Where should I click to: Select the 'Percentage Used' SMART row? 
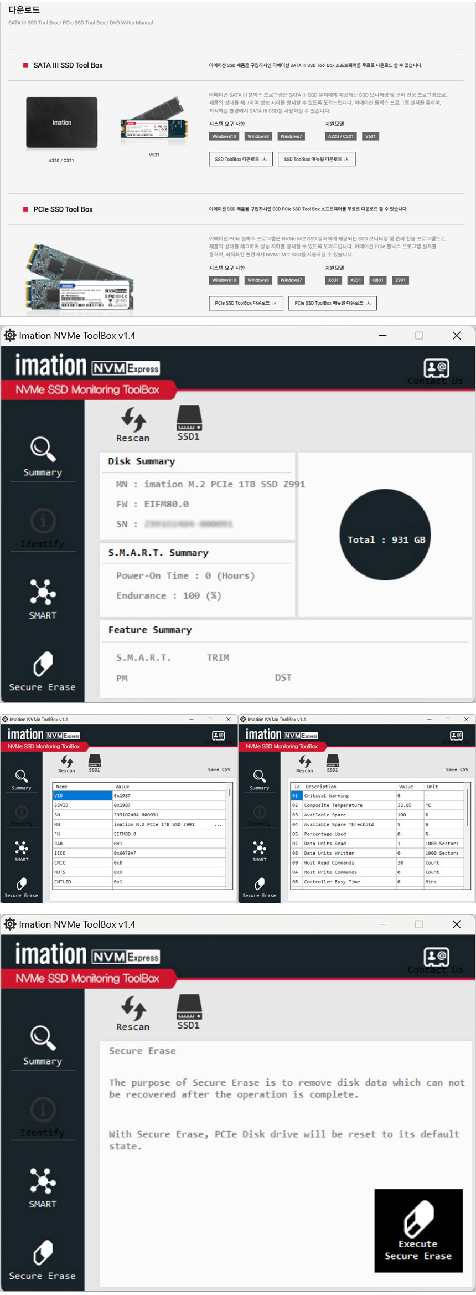click(378, 834)
